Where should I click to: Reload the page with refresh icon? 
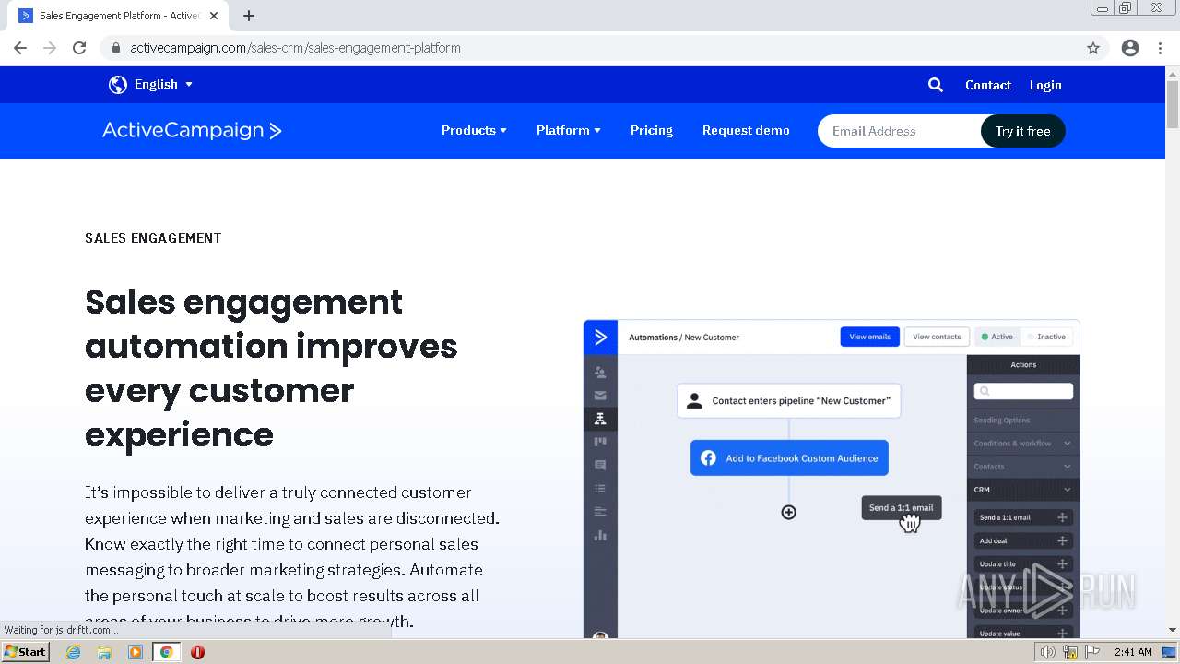coord(79,48)
